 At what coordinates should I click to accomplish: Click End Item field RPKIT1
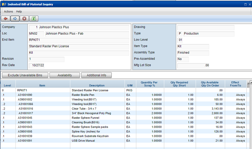(79, 40)
